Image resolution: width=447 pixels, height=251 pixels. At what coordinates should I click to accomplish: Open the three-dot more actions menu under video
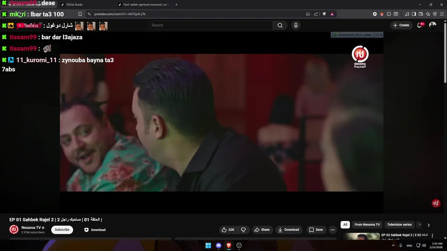[332, 230]
